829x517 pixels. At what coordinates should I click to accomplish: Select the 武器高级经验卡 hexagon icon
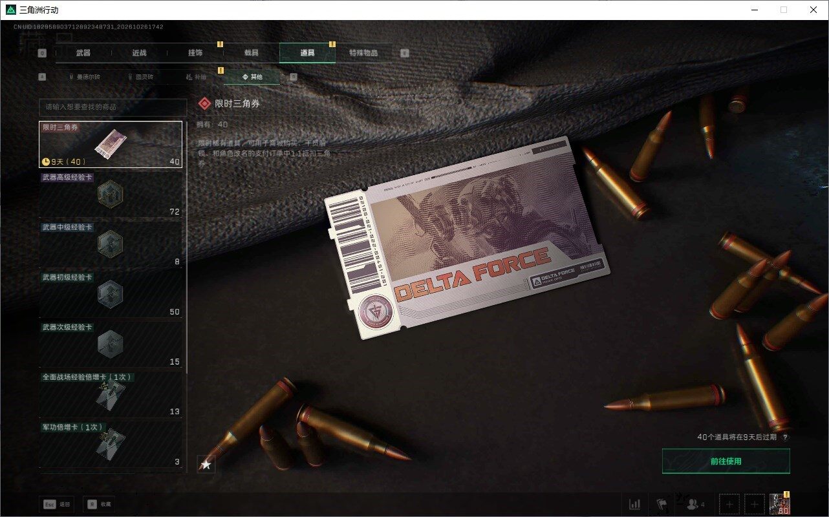[110, 194]
